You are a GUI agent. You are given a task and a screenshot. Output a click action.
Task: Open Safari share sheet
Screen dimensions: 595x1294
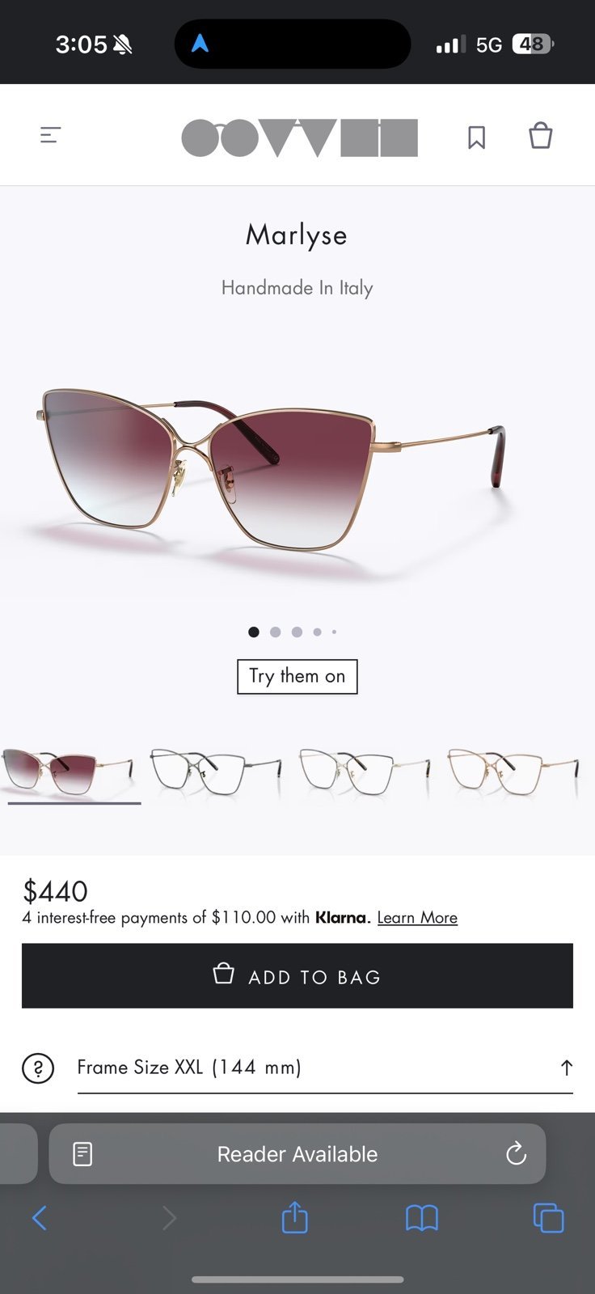(294, 1217)
